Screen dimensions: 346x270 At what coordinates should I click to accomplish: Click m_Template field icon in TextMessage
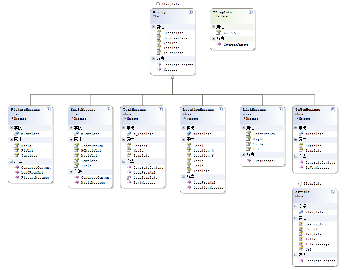[x=129, y=134]
